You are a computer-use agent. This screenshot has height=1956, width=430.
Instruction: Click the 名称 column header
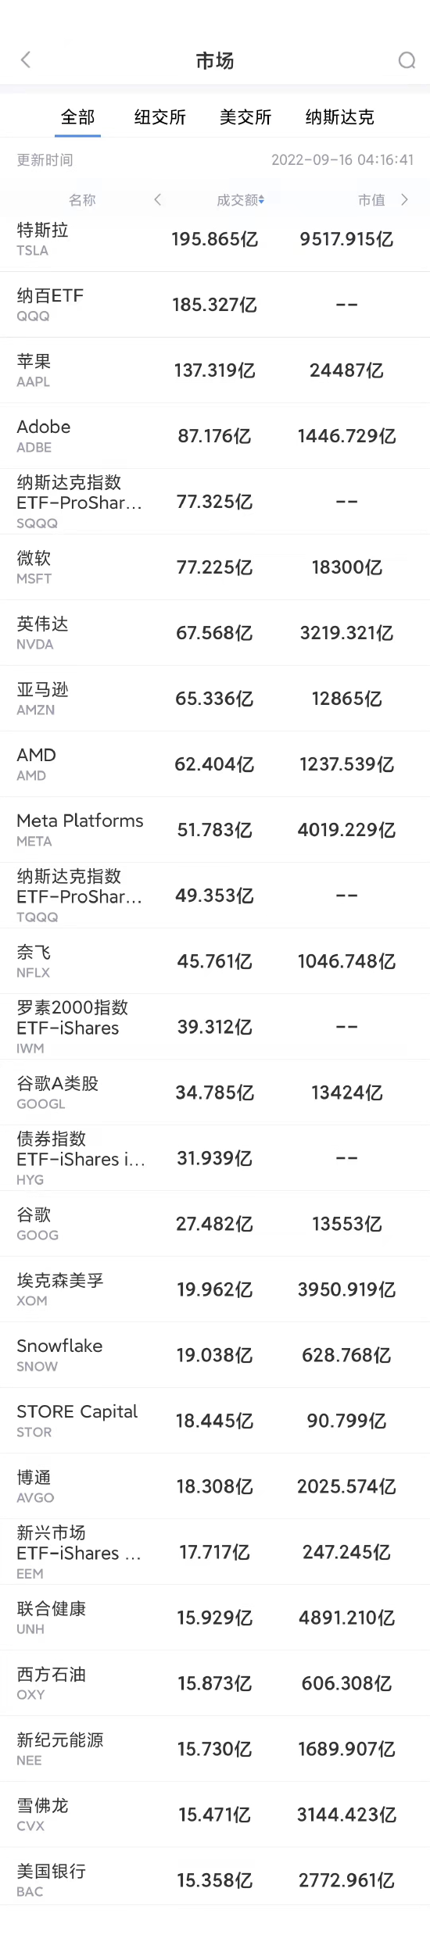(82, 200)
